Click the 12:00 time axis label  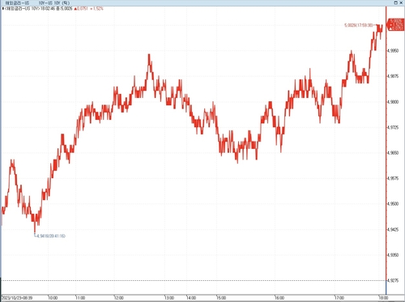(119, 298)
